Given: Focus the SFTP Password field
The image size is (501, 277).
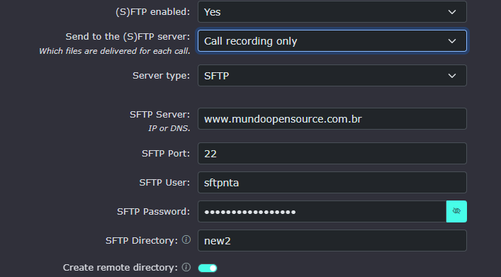Looking at the screenshot, I should [x=322, y=212].
